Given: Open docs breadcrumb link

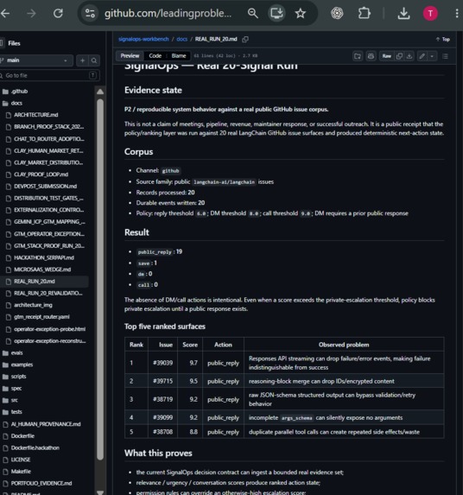Looking at the screenshot, I should point(181,39).
